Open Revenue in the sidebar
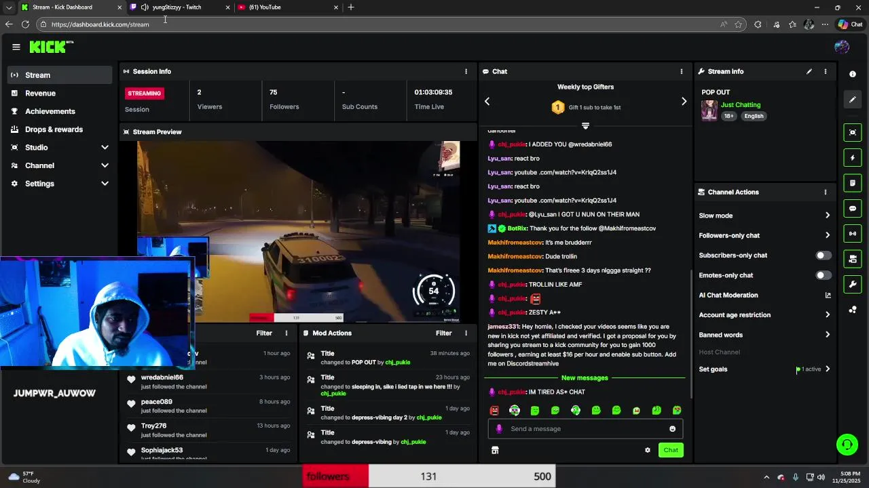Viewport: 869px width, 488px height. tap(60, 94)
